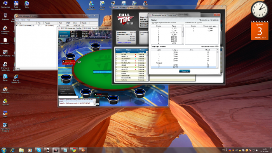Open the Призы/Структура link in the tournament lobby
Image resolution: width=272 pixels, height=153 pixels.
[124, 42]
